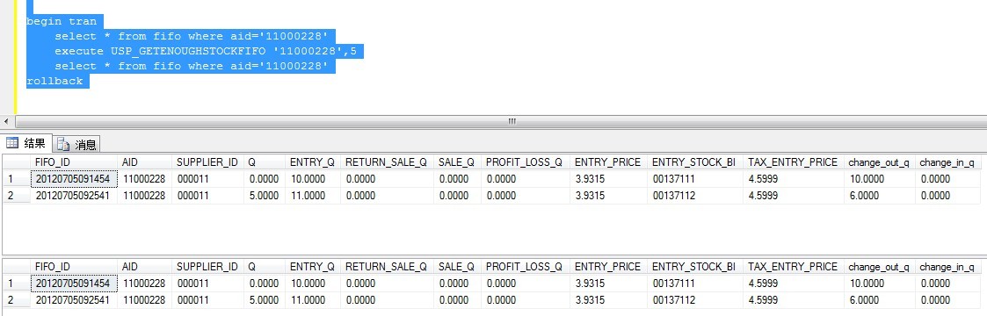The height and width of the screenshot is (316, 987).
Task: Click the 'rollback' line in the editor
Action: click(x=54, y=81)
